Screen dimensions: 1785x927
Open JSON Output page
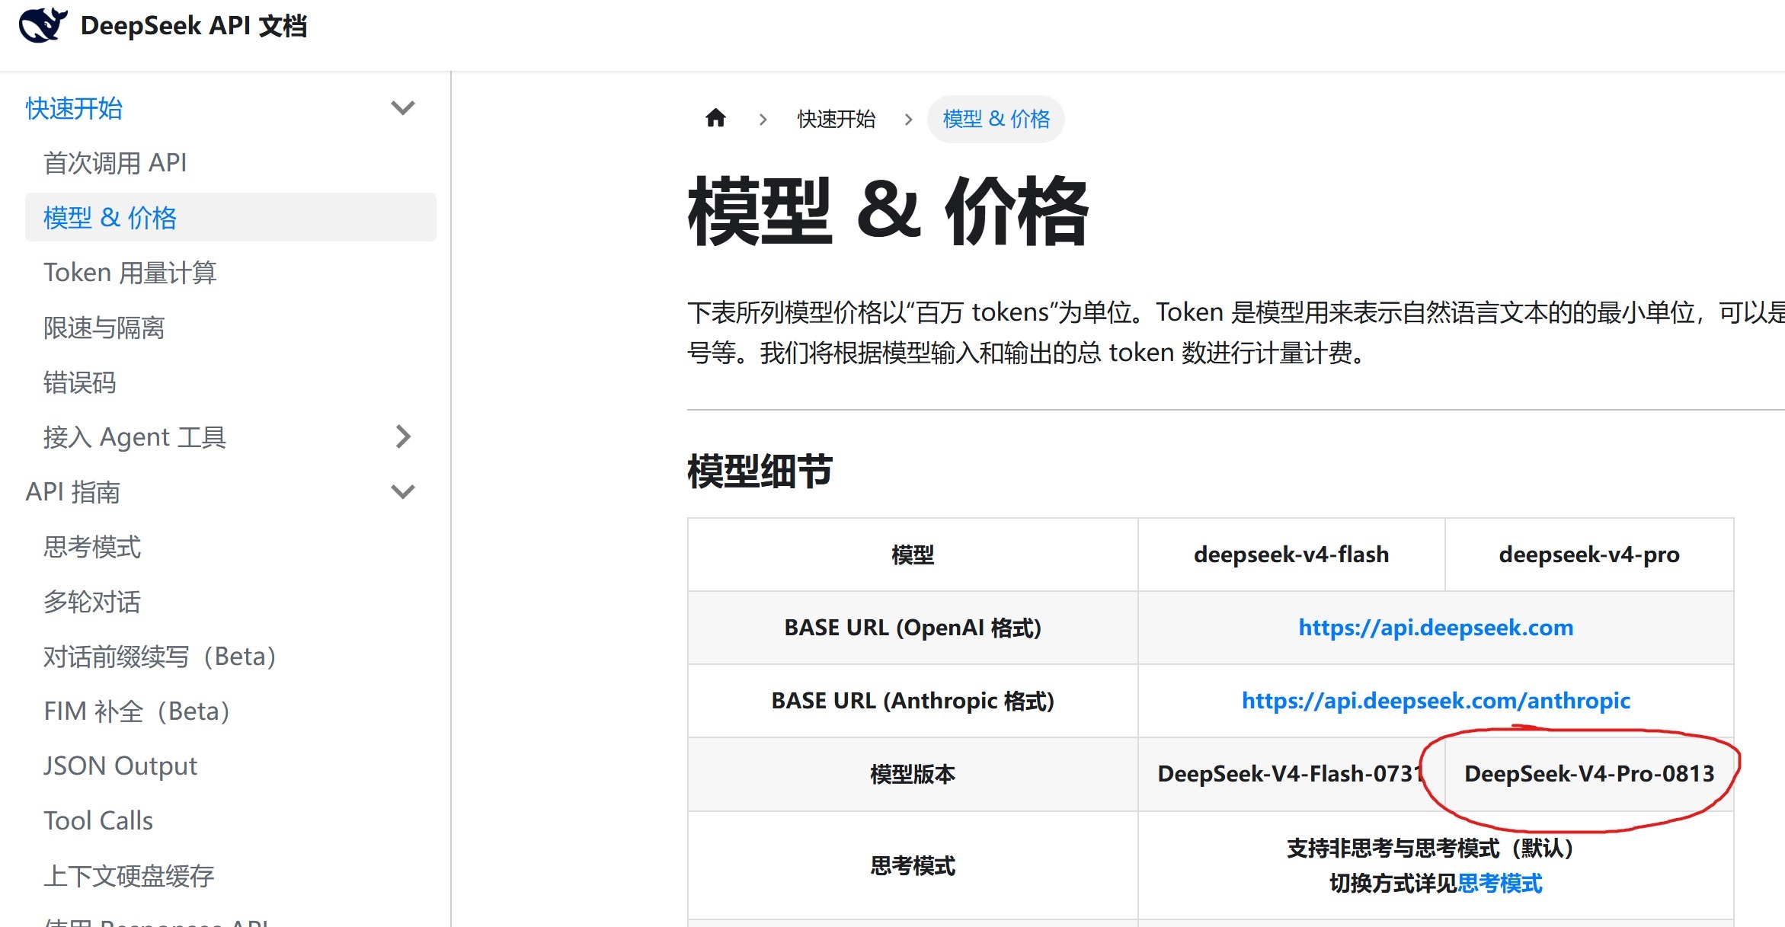[120, 766]
